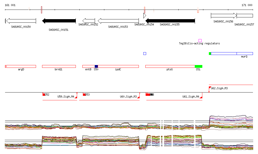Click the SAOUHSC_00150 gene arrow
The height and width of the screenshot is (154, 258).
(21, 21)
